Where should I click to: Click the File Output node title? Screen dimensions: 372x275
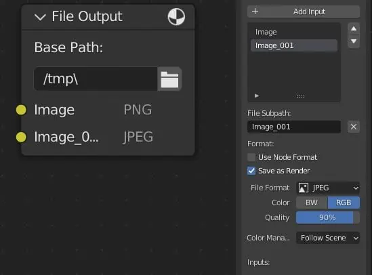click(87, 16)
